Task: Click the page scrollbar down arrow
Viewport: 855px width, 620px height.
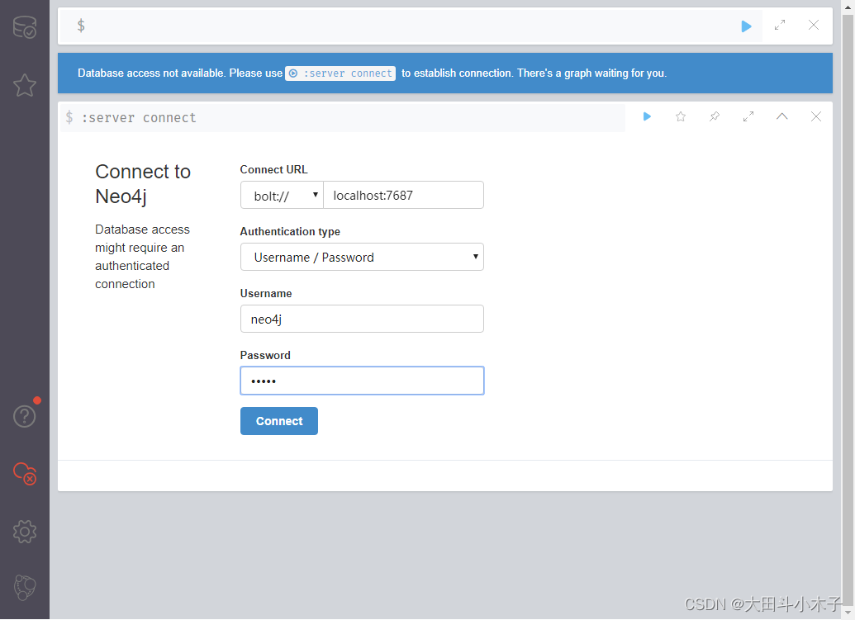Action: click(848, 613)
